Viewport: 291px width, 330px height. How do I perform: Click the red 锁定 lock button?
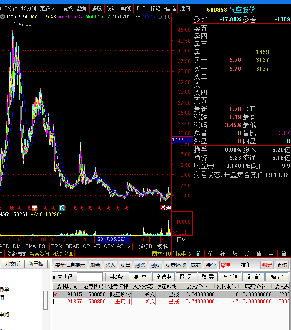pos(267,265)
